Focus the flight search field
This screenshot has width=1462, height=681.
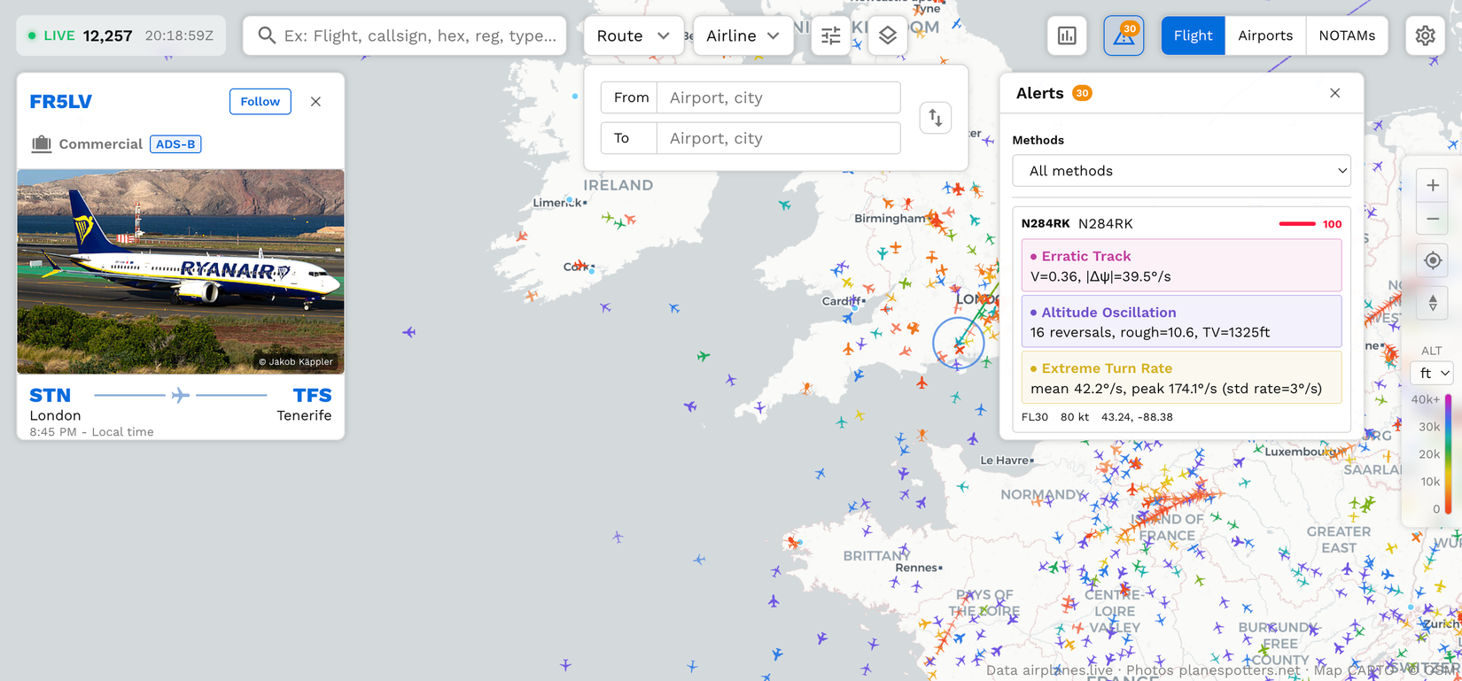[405, 35]
